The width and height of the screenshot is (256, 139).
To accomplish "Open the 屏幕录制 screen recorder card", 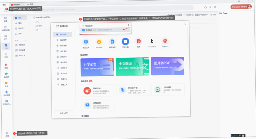I will (98, 91).
